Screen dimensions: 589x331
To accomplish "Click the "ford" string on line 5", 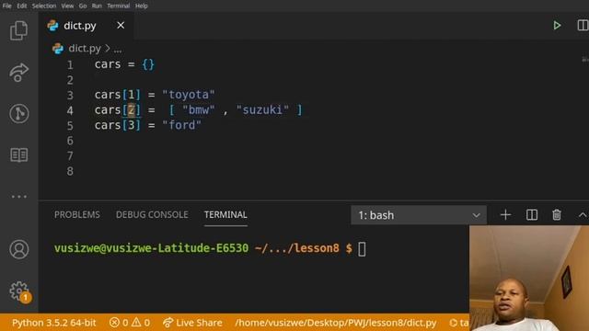I will pos(182,125).
